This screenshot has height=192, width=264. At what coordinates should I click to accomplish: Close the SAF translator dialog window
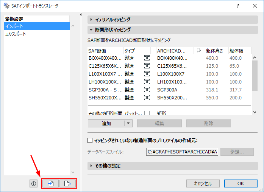(255, 6)
